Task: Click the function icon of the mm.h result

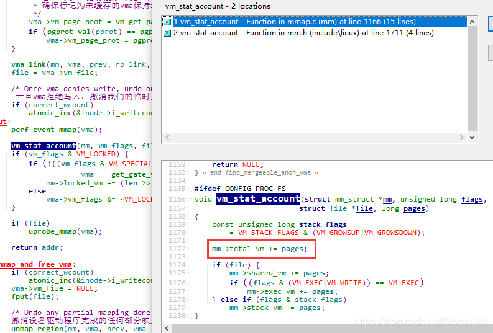Action: click(167, 33)
